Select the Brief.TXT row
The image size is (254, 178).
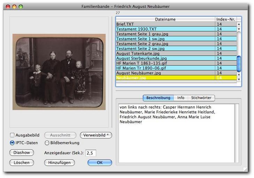tap(176, 24)
